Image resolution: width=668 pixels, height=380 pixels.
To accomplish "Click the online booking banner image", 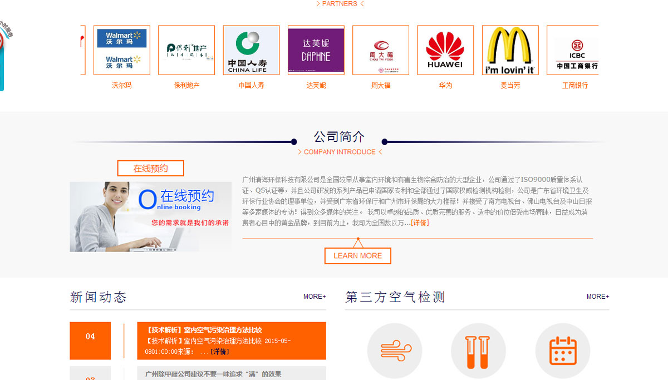I will (x=150, y=216).
